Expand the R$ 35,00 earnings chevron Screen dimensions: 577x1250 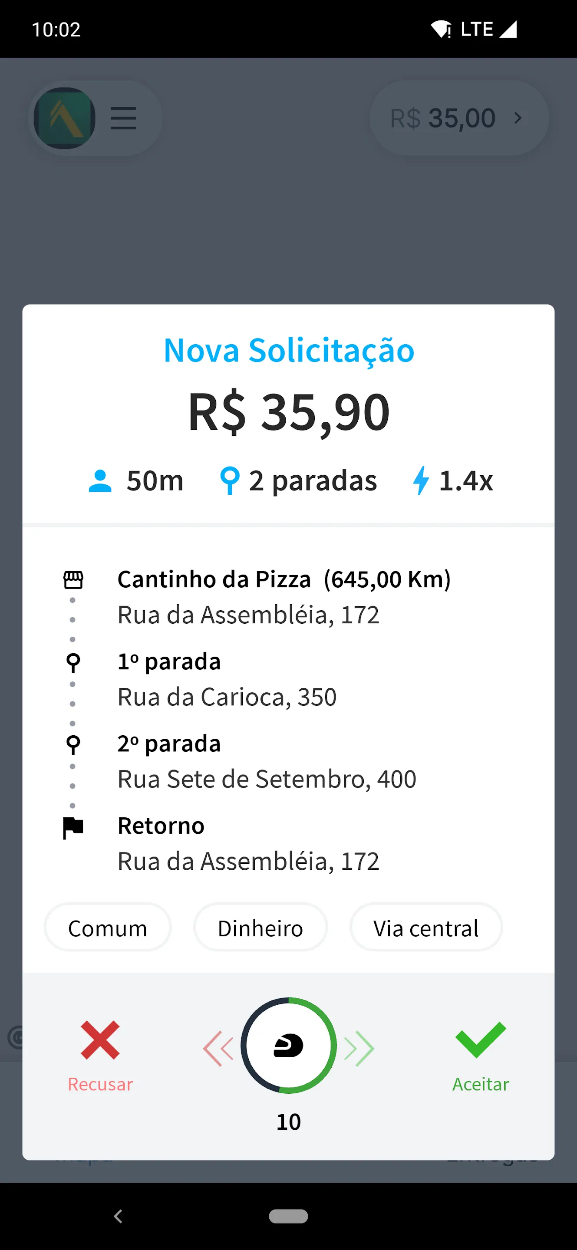point(518,118)
